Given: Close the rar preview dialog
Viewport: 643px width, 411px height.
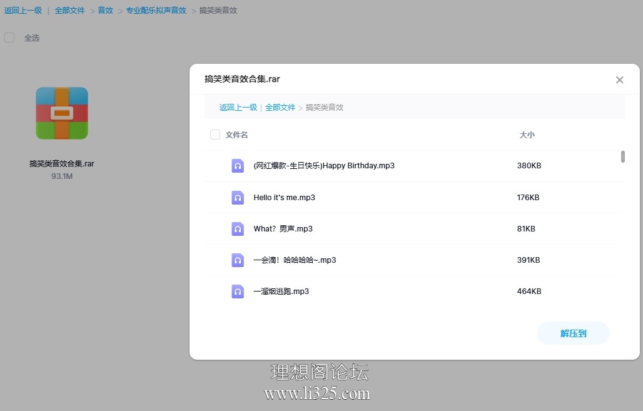Looking at the screenshot, I should click(619, 80).
